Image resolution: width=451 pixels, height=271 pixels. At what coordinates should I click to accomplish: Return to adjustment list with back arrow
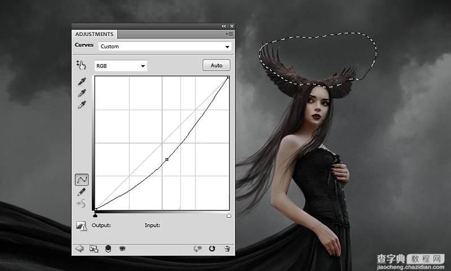(x=79, y=249)
